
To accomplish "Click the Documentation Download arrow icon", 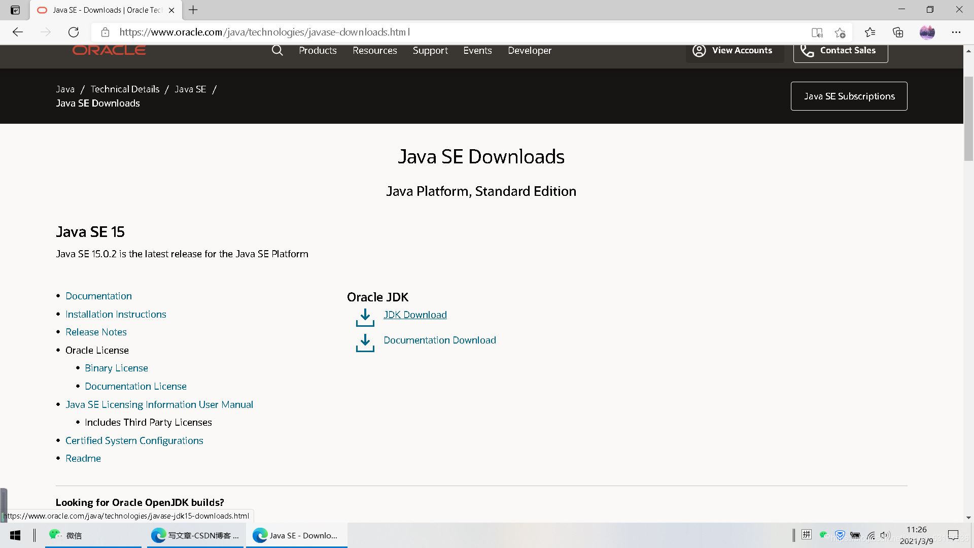I will click(x=365, y=343).
